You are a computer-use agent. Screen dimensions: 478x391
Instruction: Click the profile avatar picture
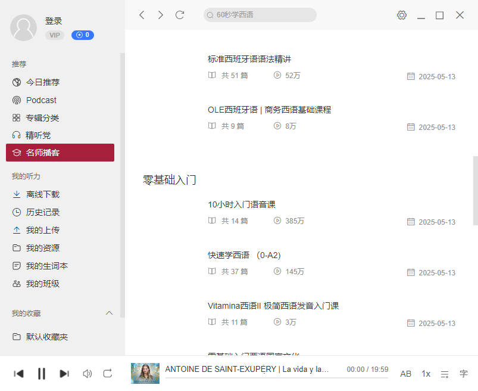[x=23, y=27]
